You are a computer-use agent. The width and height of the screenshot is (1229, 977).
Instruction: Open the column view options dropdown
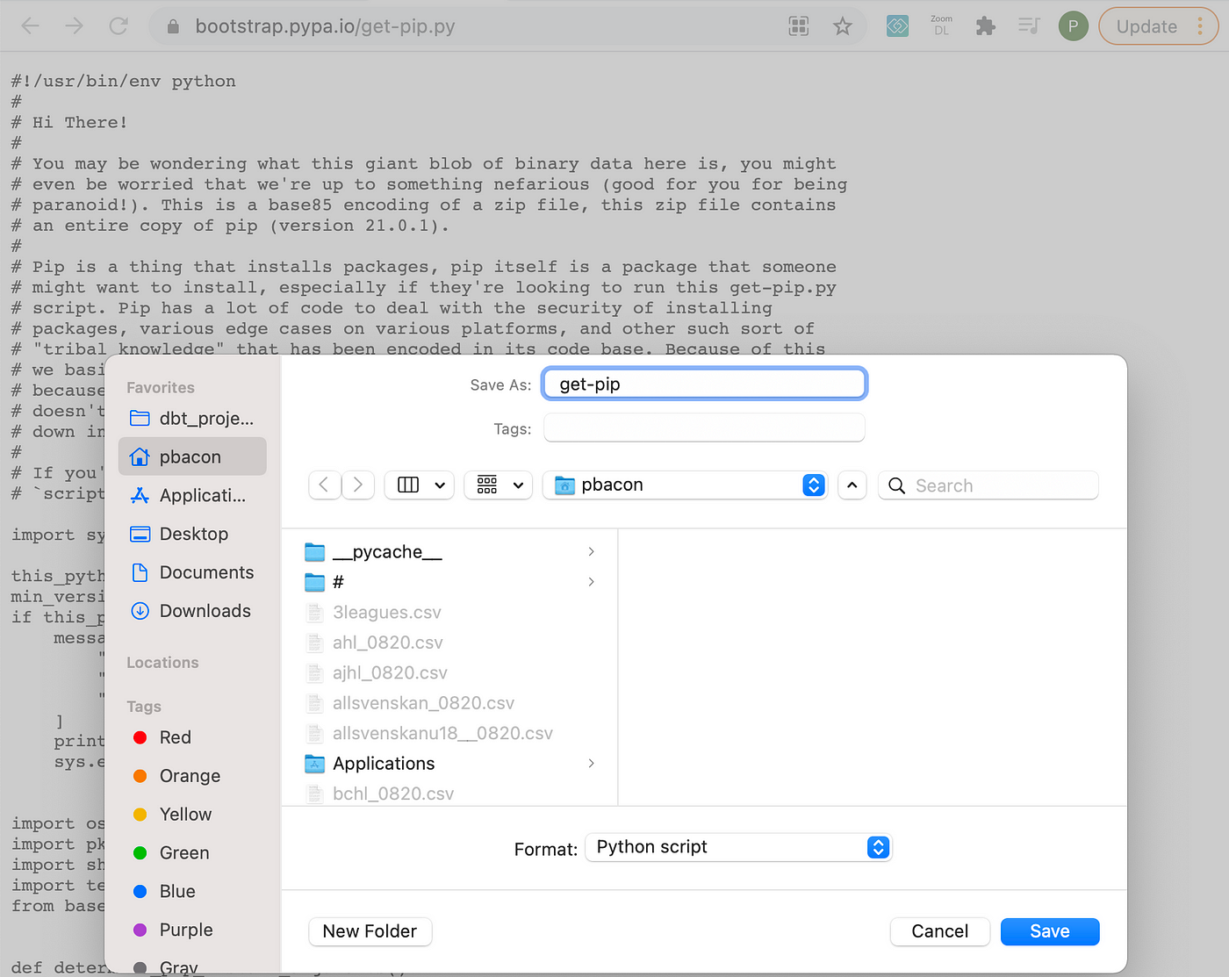coord(420,485)
